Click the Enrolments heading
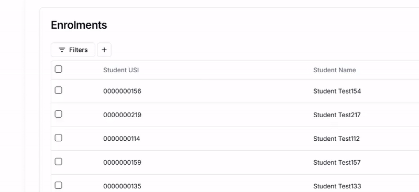The height and width of the screenshot is (192, 419). pyautogui.click(x=79, y=25)
